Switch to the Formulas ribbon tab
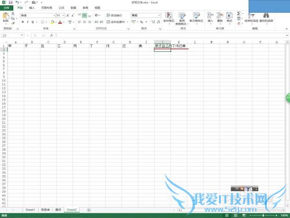Viewport: 290px width, 218px height. click(x=61, y=8)
